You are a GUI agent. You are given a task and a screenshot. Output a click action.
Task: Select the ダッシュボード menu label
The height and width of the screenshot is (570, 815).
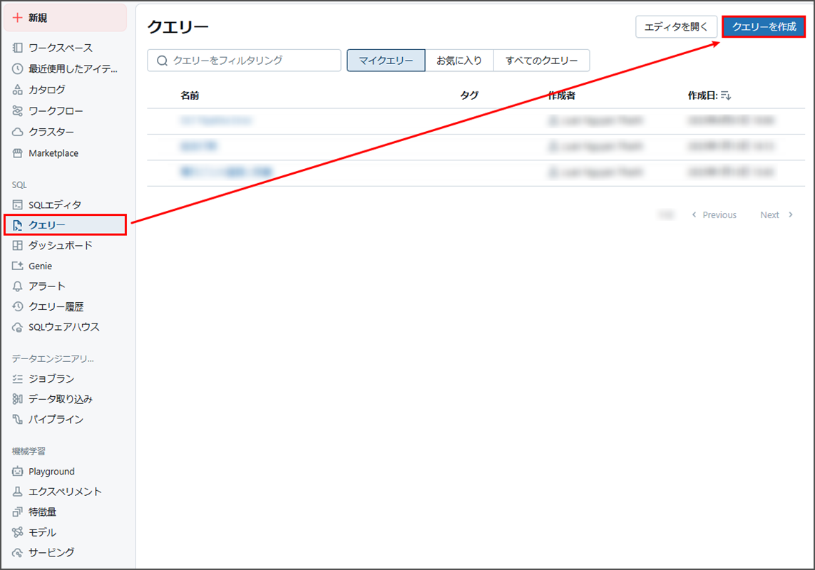(61, 245)
